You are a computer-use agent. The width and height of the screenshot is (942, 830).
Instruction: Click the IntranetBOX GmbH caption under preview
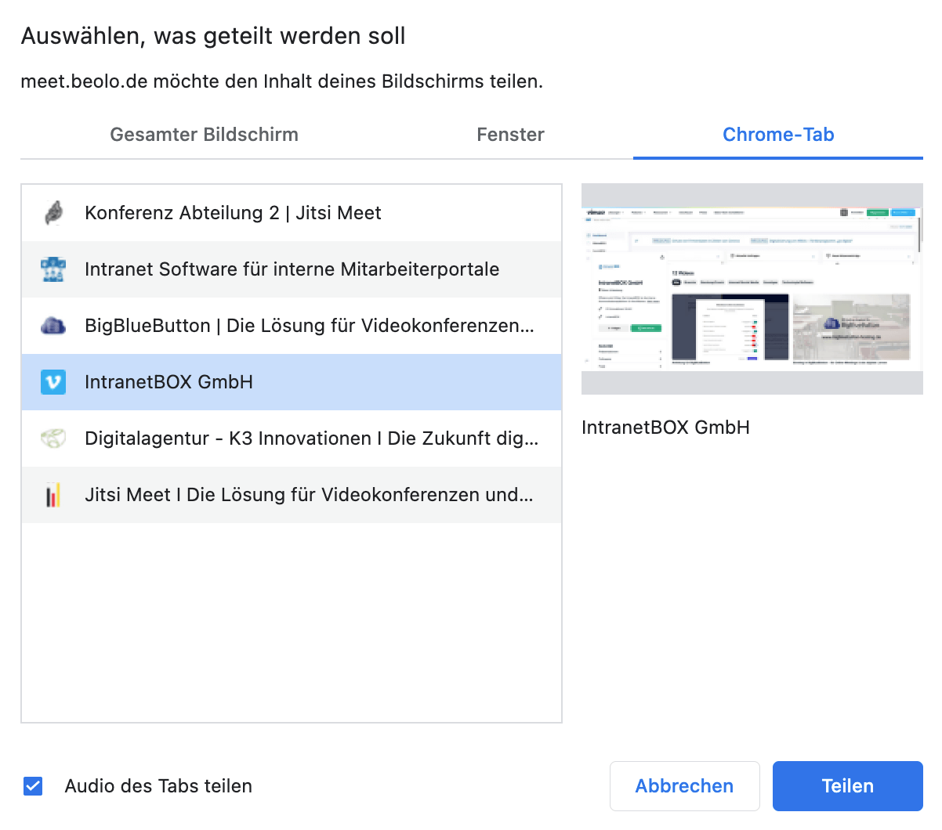click(x=665, y=428)
